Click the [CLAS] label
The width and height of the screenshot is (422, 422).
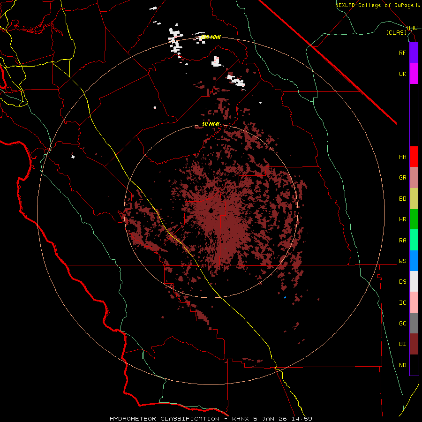pos(396,32)
